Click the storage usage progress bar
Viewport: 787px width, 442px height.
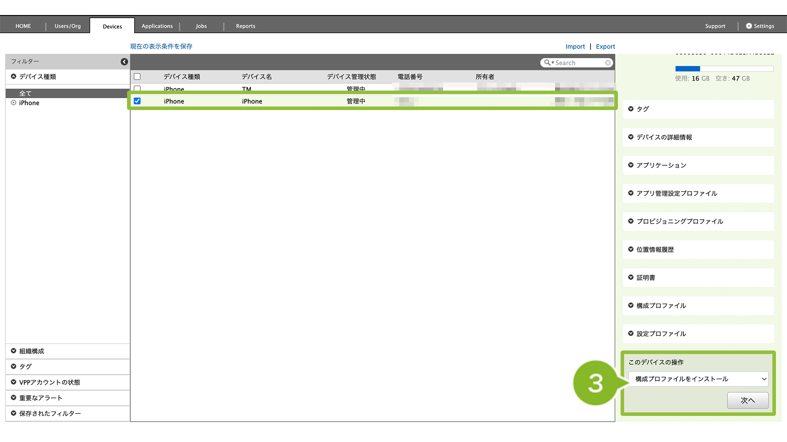pos(724,69)
